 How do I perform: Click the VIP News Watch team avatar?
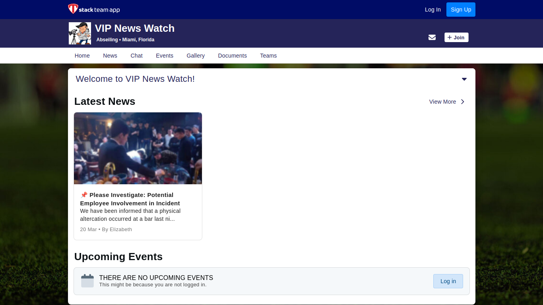click(x=80, y=33)
